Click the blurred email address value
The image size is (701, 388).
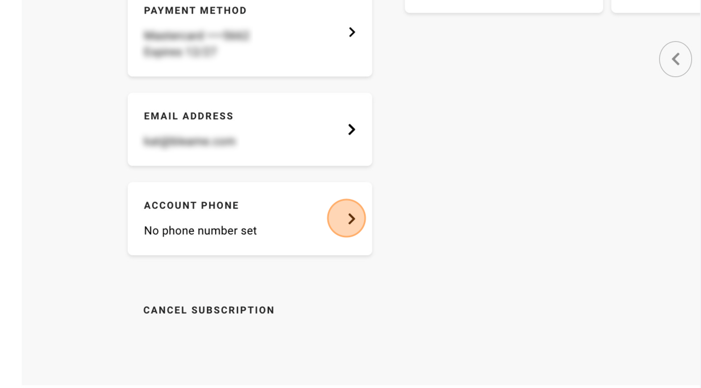189,141
